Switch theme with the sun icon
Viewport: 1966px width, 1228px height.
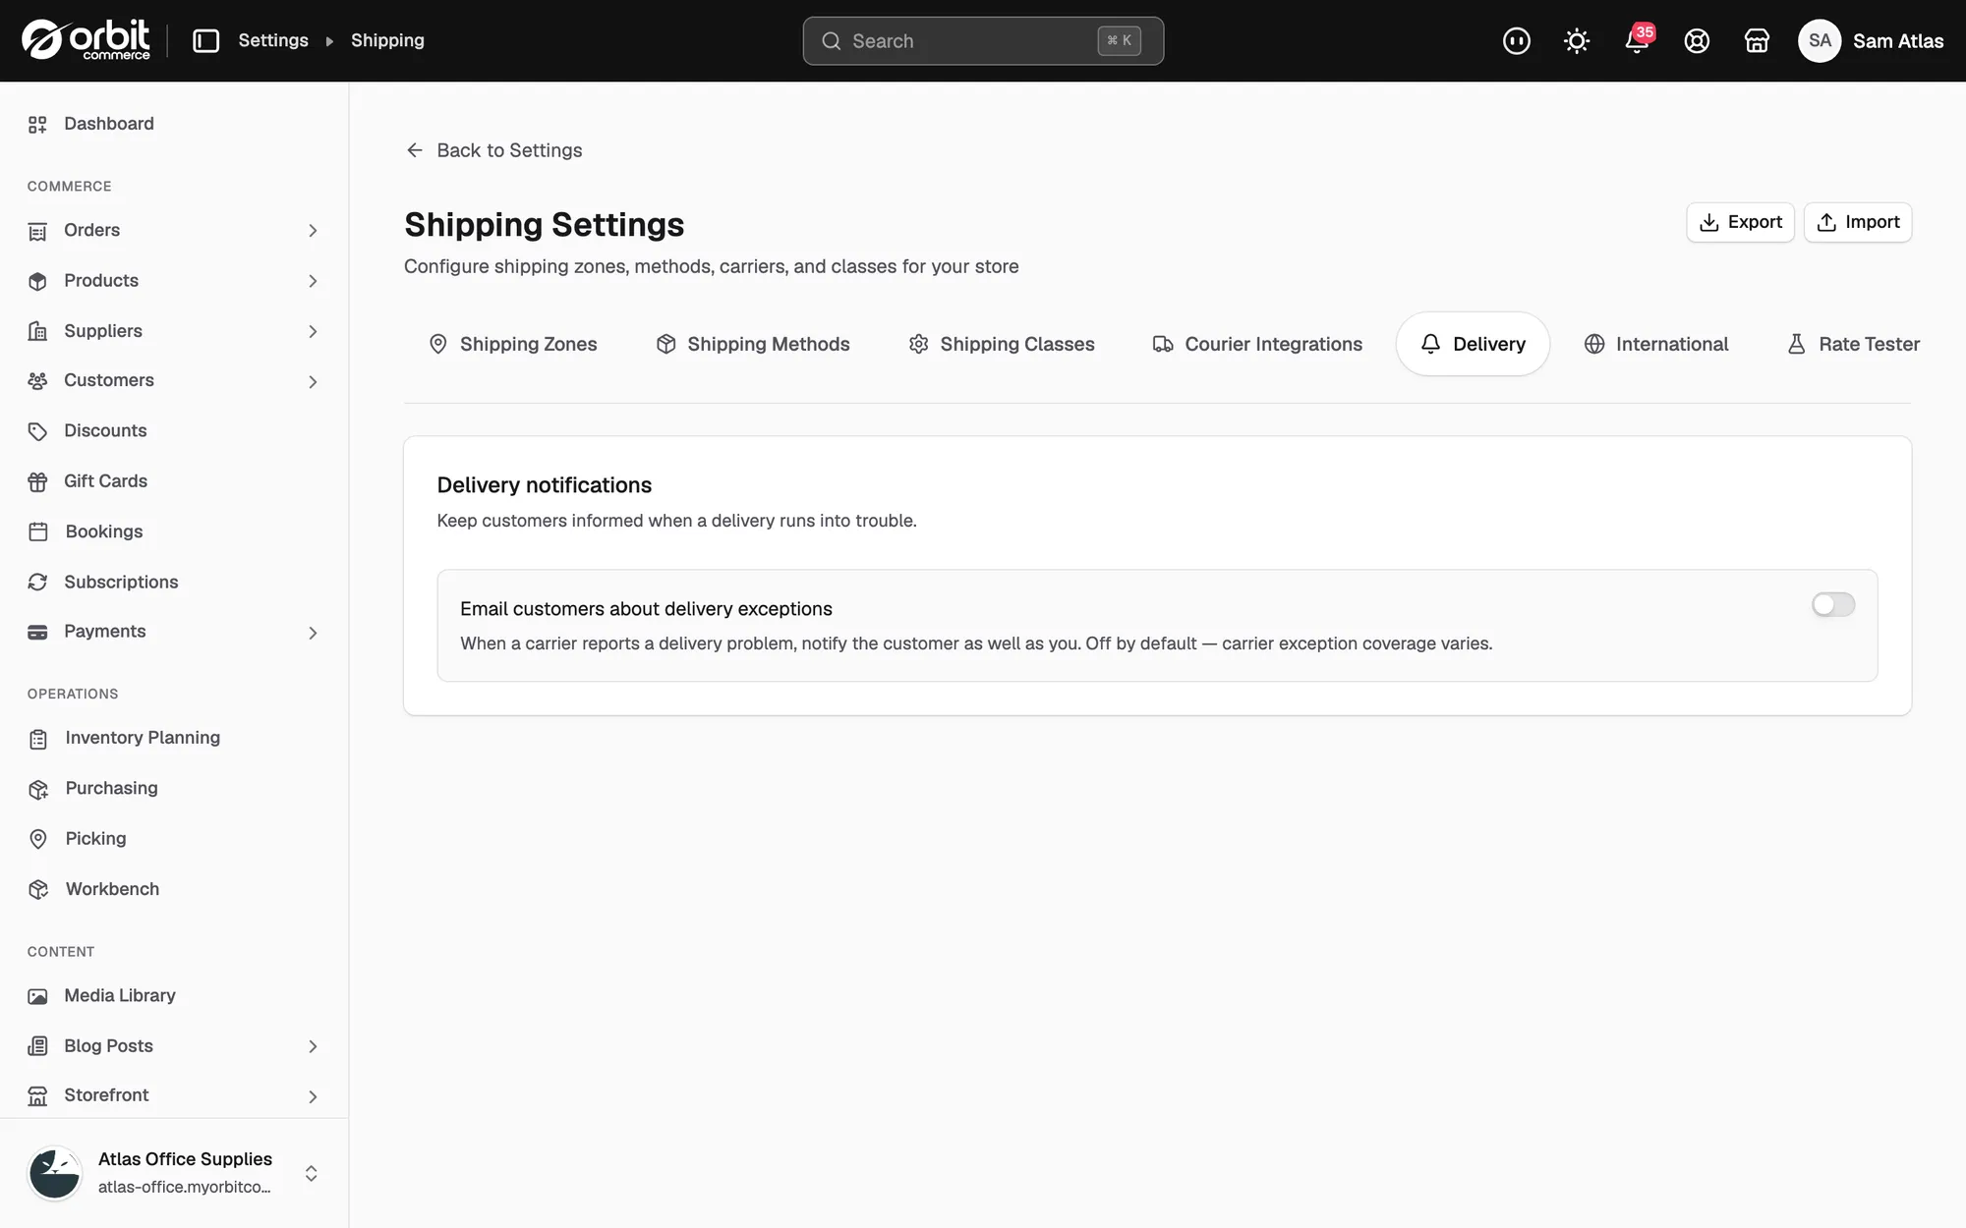[x=1577, y=40]
